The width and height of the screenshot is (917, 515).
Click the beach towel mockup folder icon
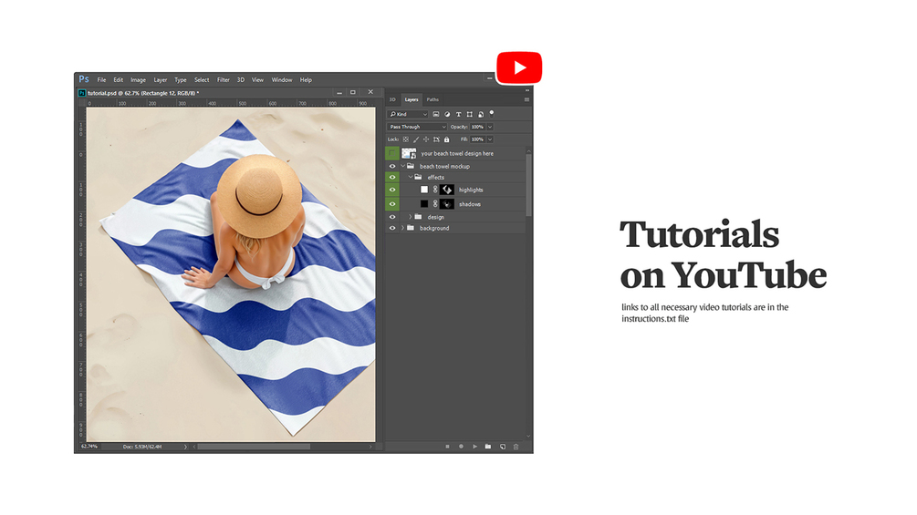pos(411,167)
